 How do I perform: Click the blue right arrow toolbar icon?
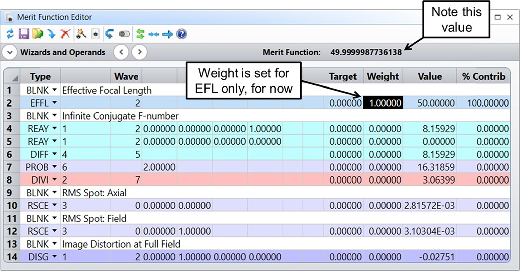tap(168, 35)
